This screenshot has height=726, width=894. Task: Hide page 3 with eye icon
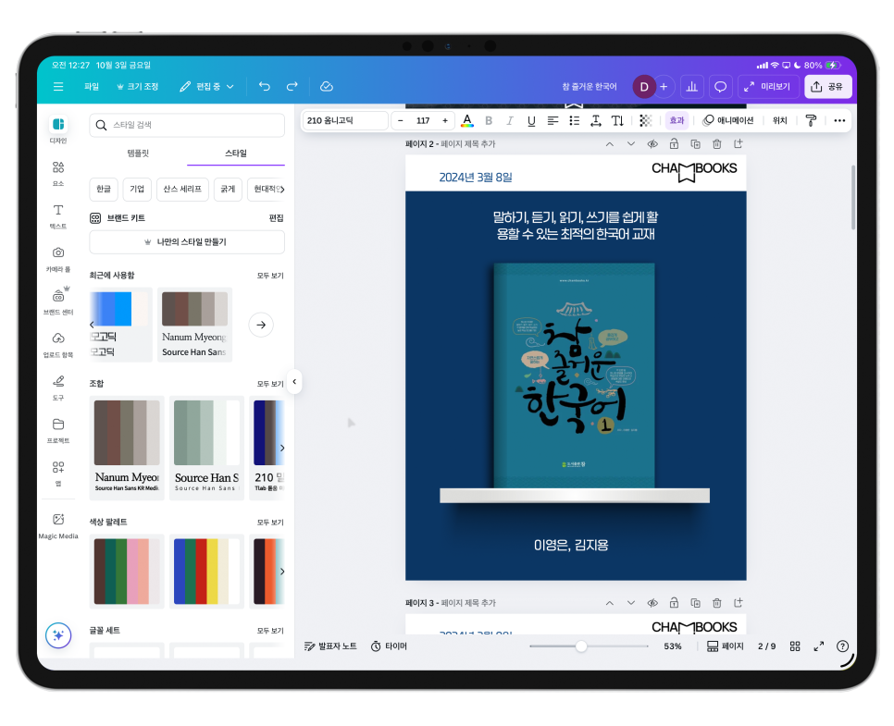click(652, 603)
